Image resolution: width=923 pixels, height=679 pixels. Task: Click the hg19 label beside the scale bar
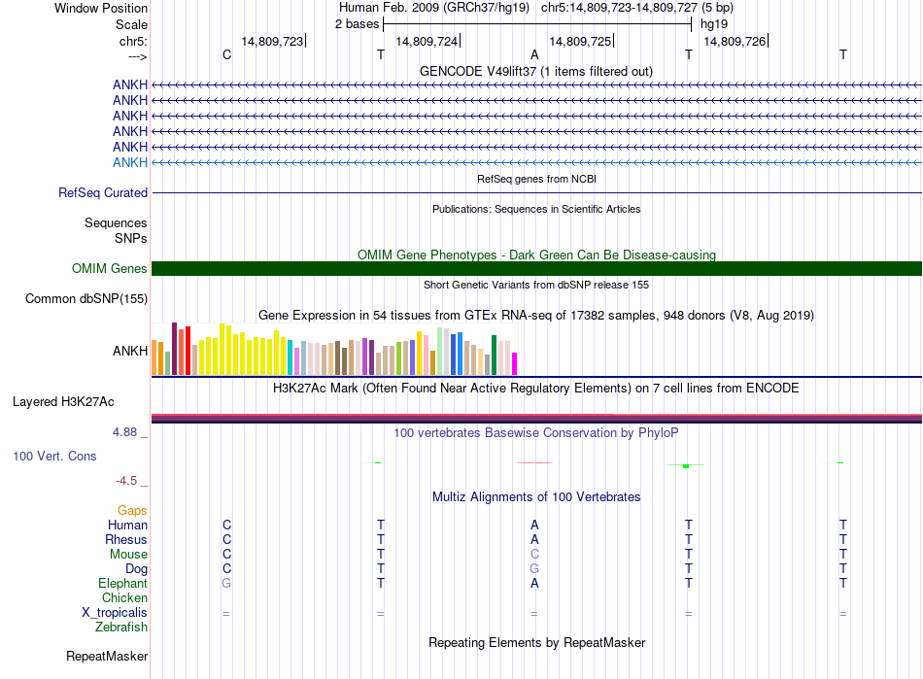(714, 24)
